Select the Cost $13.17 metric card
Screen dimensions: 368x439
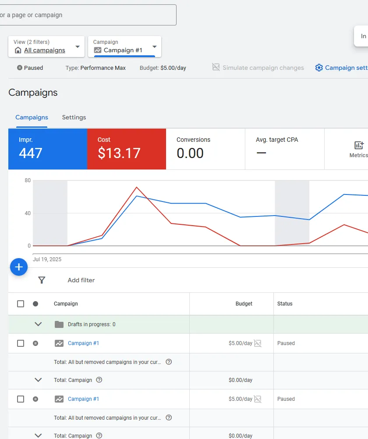coord(127,149)
